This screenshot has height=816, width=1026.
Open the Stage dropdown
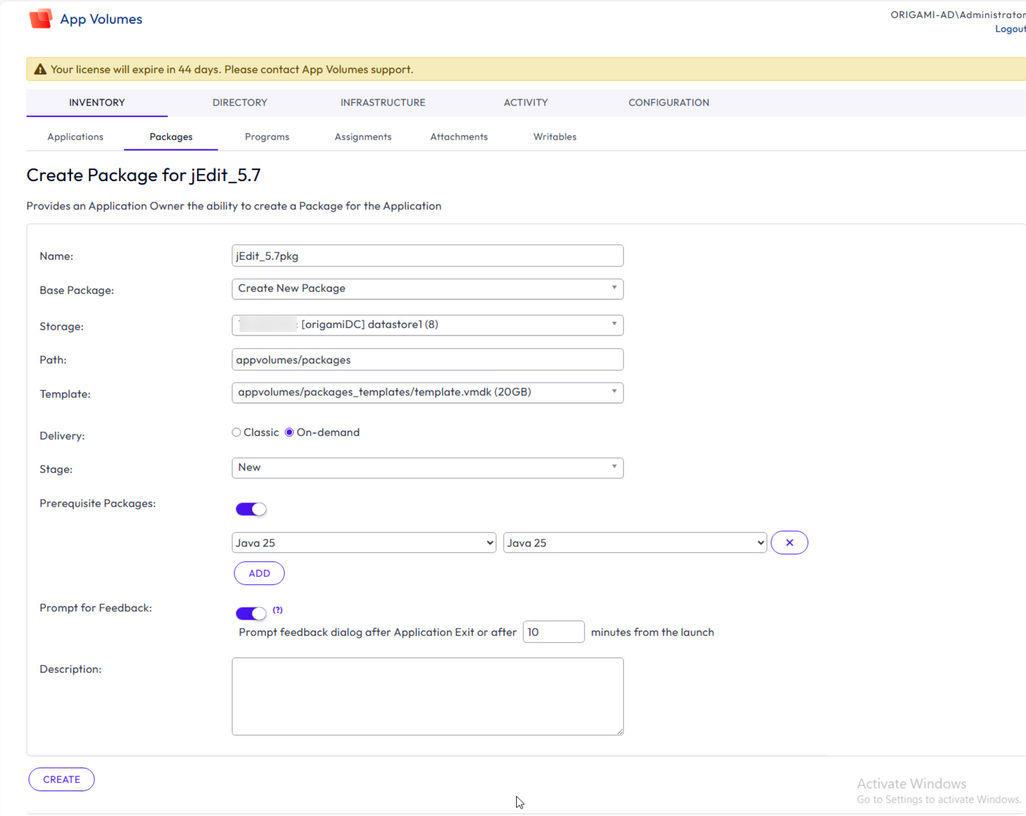pos(427,468)
